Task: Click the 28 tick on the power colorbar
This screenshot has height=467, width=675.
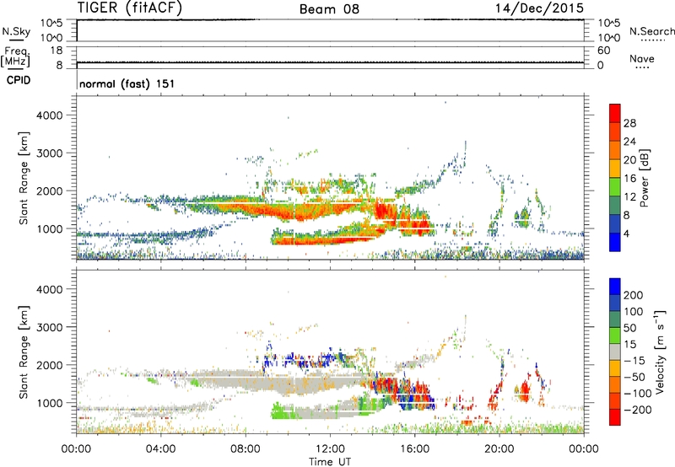Action: coord(629,123)
